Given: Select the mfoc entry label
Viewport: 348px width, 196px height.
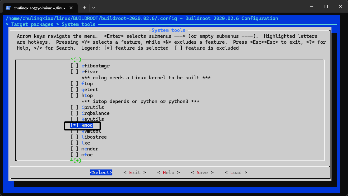Looking at the screenshot, I should [x=87, y=155].
